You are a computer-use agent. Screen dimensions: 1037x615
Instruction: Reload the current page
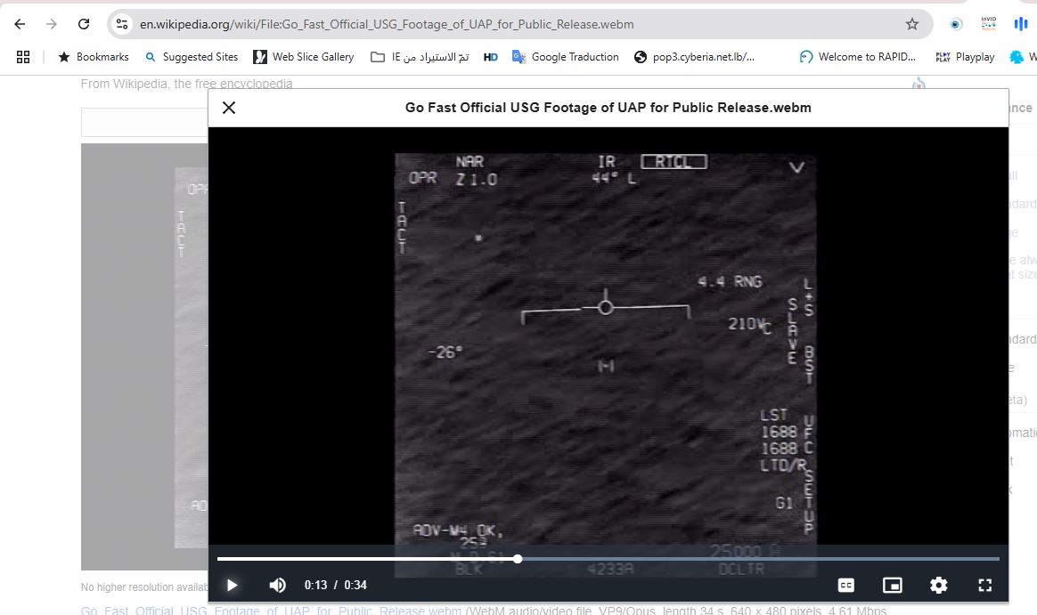coord(84,24)
